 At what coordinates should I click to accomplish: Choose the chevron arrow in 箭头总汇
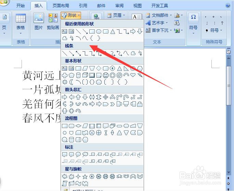pyautogui.click(x=113, y=104)
